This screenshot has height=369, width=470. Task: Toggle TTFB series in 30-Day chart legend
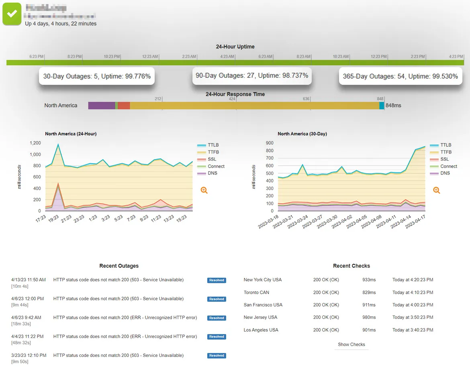pyautogui.click(x=441, y=152)
